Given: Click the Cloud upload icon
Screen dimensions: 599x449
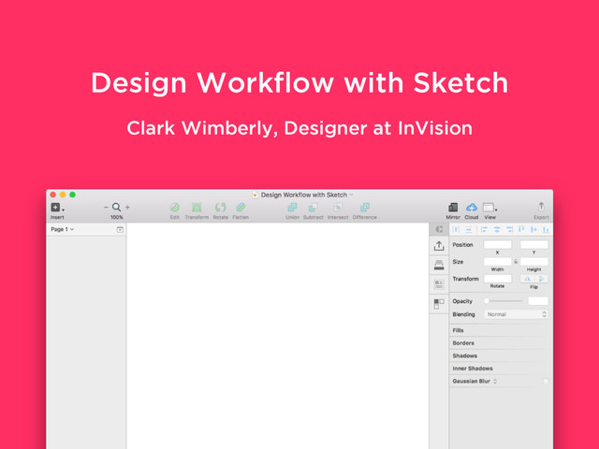Looking at the screenshot, I should point(472,208).
